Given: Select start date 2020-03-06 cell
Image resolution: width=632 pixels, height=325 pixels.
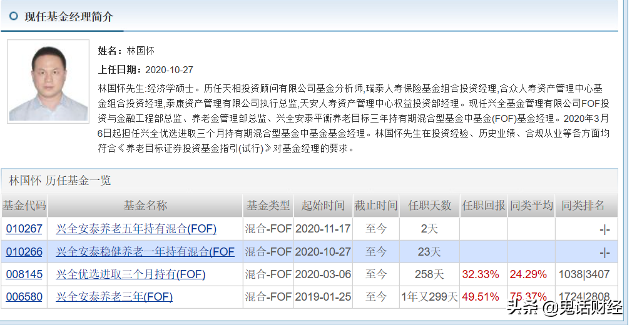Looking at the screenshot, I should pyautogui.click(x=324, y=274).
